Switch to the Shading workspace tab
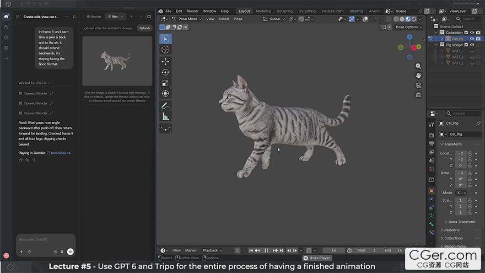The width and height of the screenshot is (485, 273). pyautogui.click(x=356, y=11)
